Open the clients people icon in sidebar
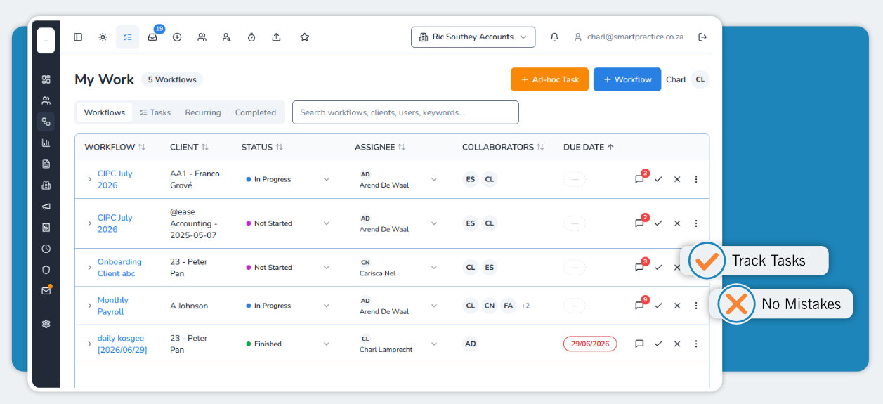The image size is (883, 404). coord(46,100)
